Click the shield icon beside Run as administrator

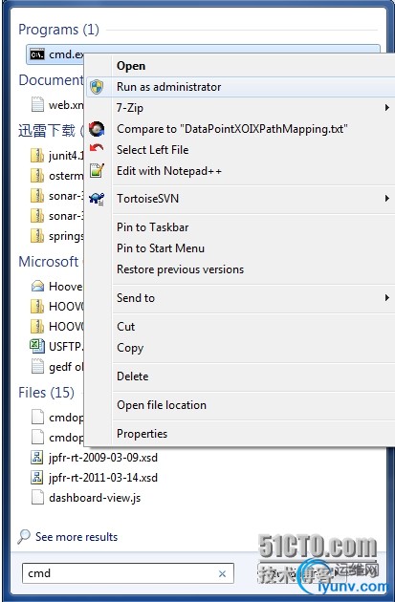[97, 87]
